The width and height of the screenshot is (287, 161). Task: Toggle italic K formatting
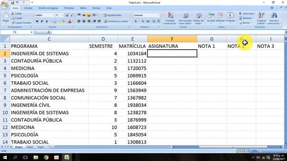click(42, 21)
